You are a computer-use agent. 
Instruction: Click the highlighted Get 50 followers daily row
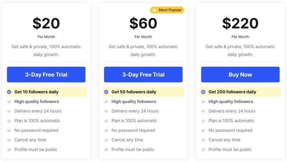(x=143, y=92)
